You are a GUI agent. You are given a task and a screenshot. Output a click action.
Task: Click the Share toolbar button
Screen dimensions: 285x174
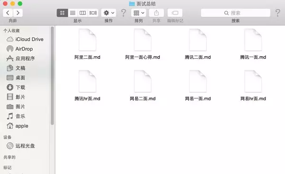[156, 13]
